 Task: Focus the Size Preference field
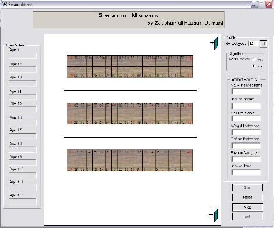coord(247,119)
